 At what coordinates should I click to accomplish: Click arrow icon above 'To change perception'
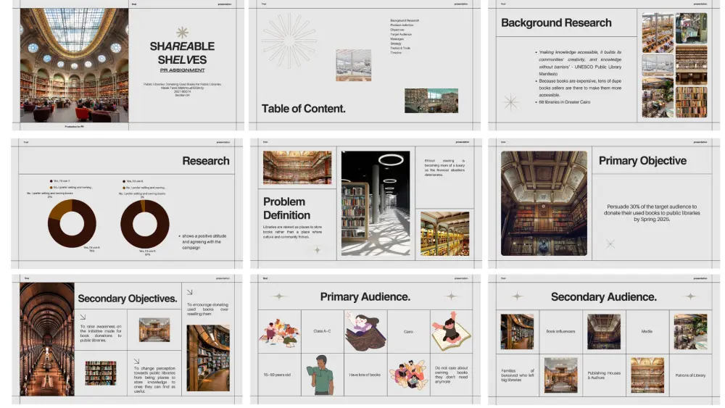(136, 361)
